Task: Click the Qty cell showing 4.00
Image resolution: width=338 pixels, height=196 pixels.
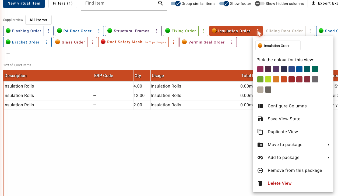Action: tap(142, 86)
